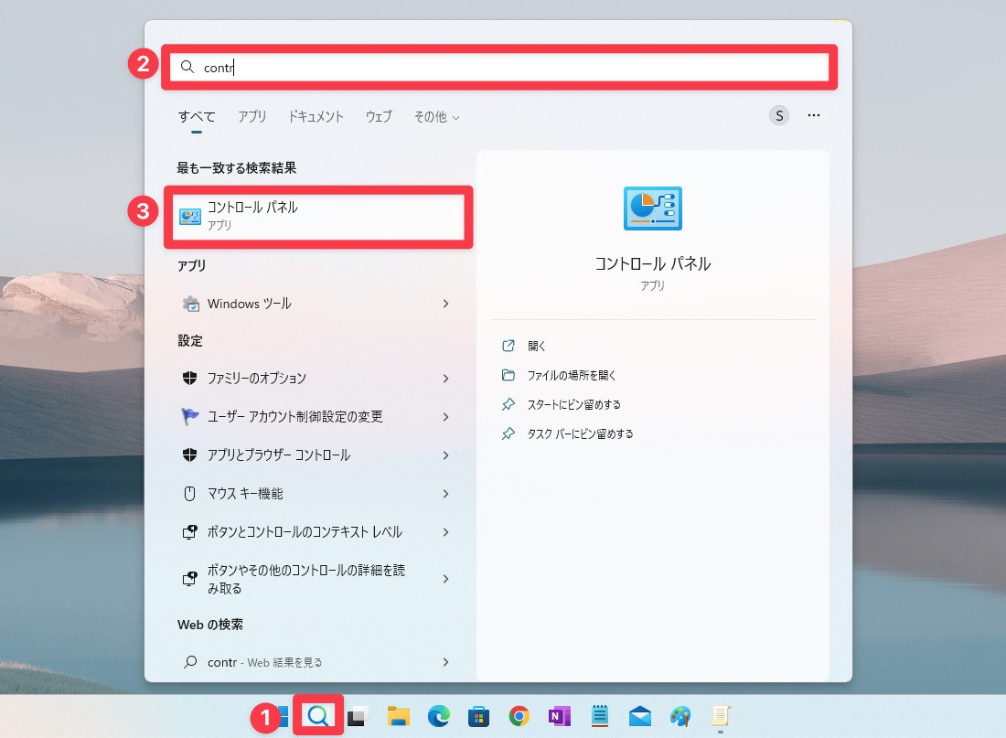Image resolution: width=1006 pixels, height=738 pixels.
Task: Select the ファミリーのオプション setting text
Action: 256,378
